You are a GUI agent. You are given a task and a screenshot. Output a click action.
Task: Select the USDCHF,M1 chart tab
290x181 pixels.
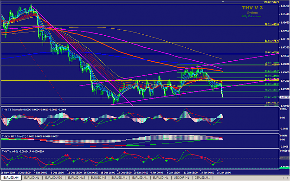pos(181,178)
